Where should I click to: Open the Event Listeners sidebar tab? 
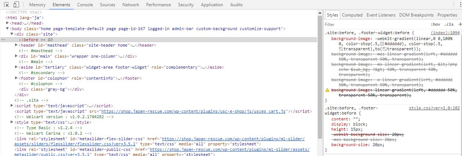[381, 15]
